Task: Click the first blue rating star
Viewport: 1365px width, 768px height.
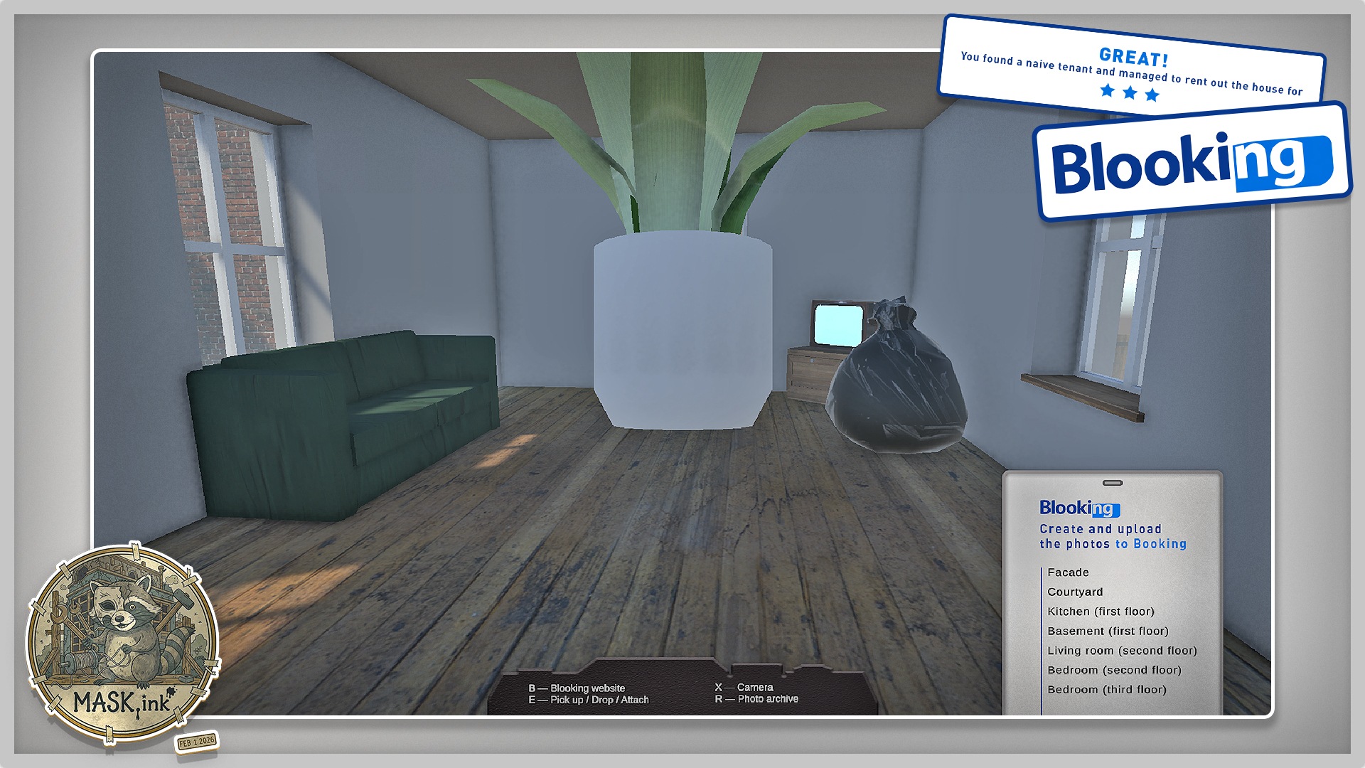Action: [1107, 90]
